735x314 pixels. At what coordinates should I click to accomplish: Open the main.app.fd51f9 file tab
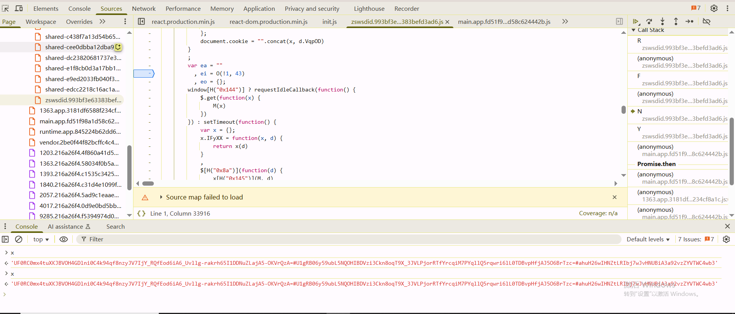504,22
